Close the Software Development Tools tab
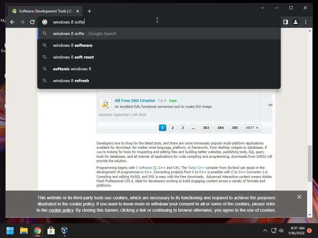The width and height of the screenshot is (318, 238). coord(77,11)
